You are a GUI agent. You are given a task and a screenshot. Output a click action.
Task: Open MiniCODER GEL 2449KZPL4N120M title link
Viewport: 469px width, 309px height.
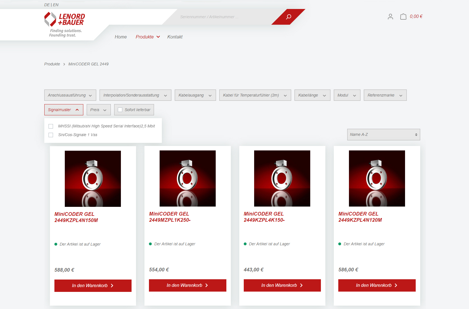click(360, 217)
